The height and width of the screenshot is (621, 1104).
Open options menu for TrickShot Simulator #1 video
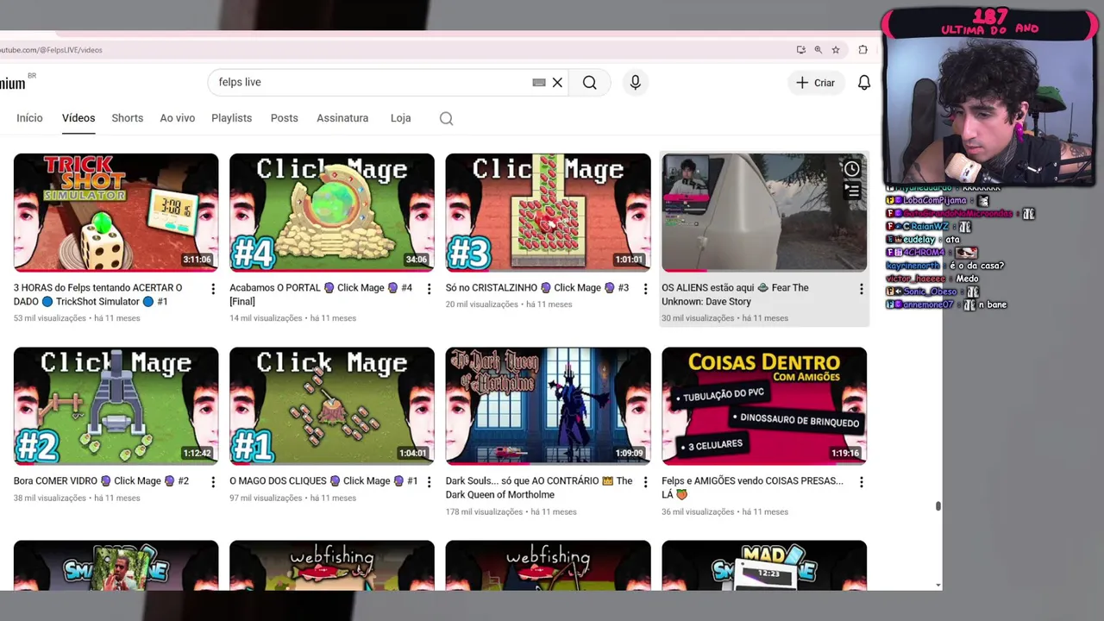[x=213, y=289]
